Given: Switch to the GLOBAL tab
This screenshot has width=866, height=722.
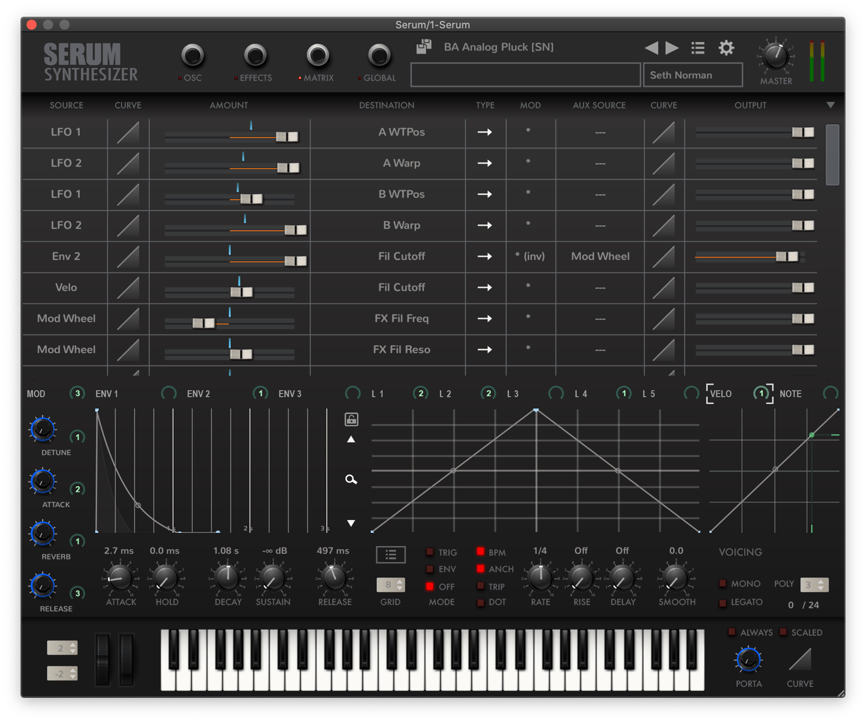Looking at the screenshot, I should pos(379,56).
